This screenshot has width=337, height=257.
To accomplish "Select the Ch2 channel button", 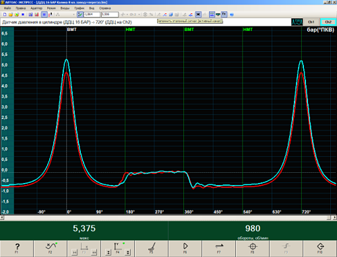I will (328, 22).
